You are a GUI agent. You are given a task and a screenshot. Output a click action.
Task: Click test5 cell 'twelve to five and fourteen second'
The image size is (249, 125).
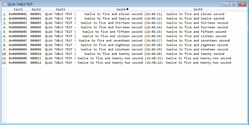pyautogui.click(x=198, y=27)
